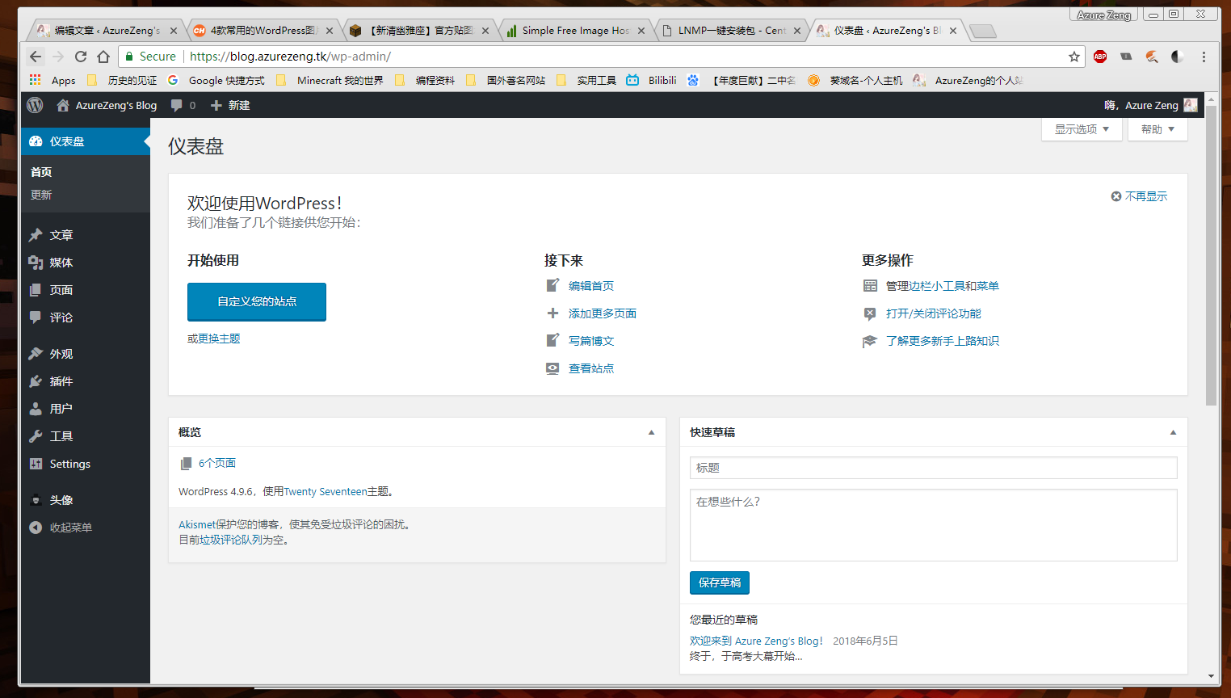The image size is (1231, 698).
Task: Collapse the 概览 panel toggle arrow
Action: pos(651,432)
